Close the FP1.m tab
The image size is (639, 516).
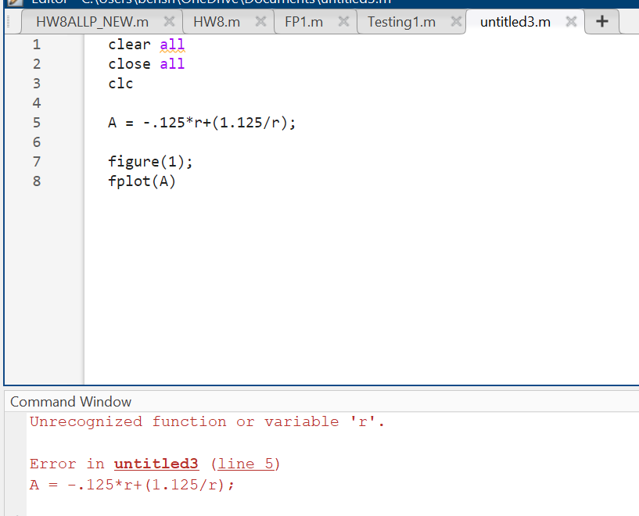coord(343,22)
